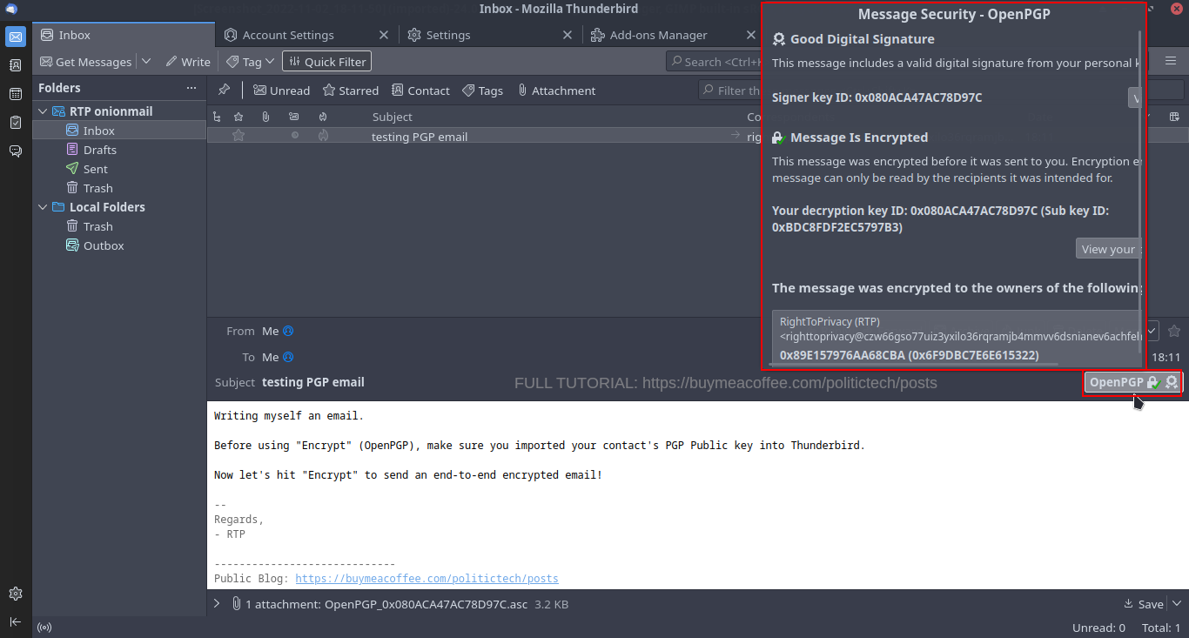Collapse the RTP onionmail account
The height and width of the screenshot is (638, 1189).
(x=42, y=111)
